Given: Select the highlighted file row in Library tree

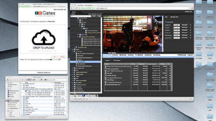Looking at the screenshot, I should click(x=85, y=62).
